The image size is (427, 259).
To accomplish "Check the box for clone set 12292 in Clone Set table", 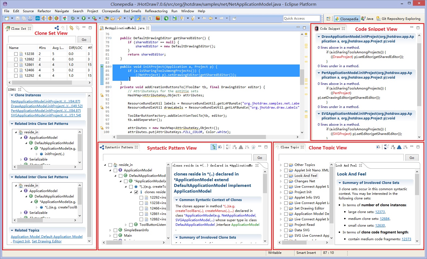I will (16, 76).
